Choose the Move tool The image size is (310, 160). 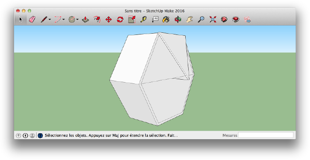[x=109, y=19]
